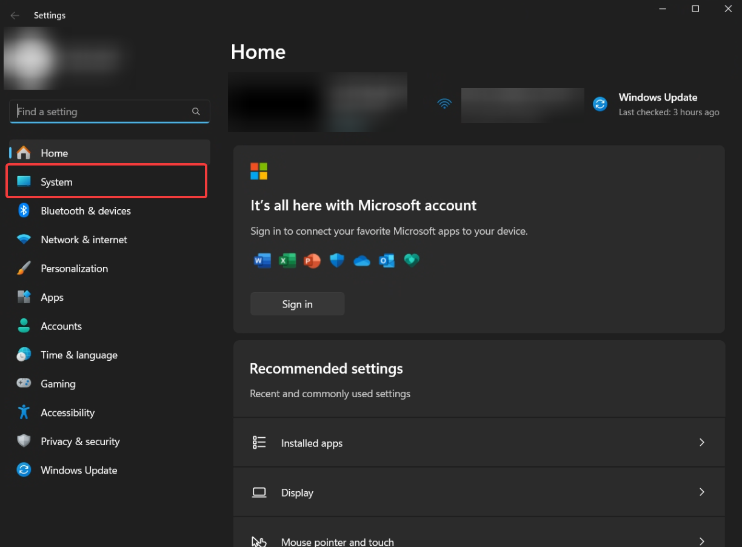Click "It's all here with Microsoft account"

tap(364, 206)
